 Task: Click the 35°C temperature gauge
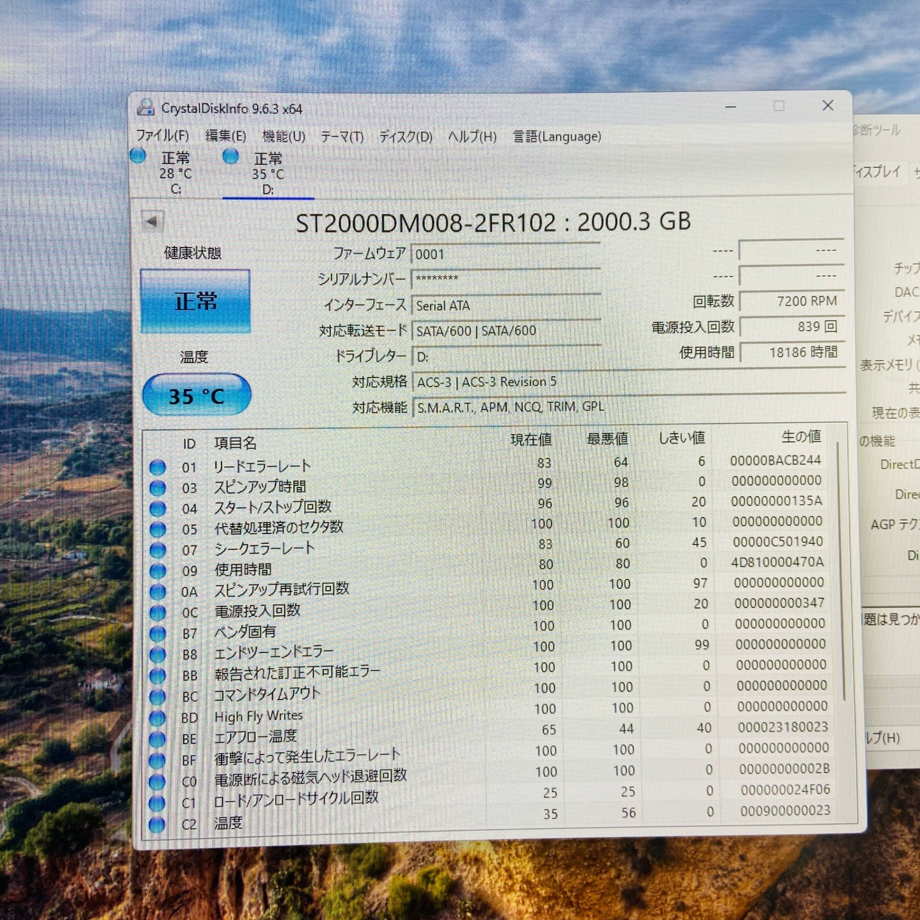pos(196,395)
